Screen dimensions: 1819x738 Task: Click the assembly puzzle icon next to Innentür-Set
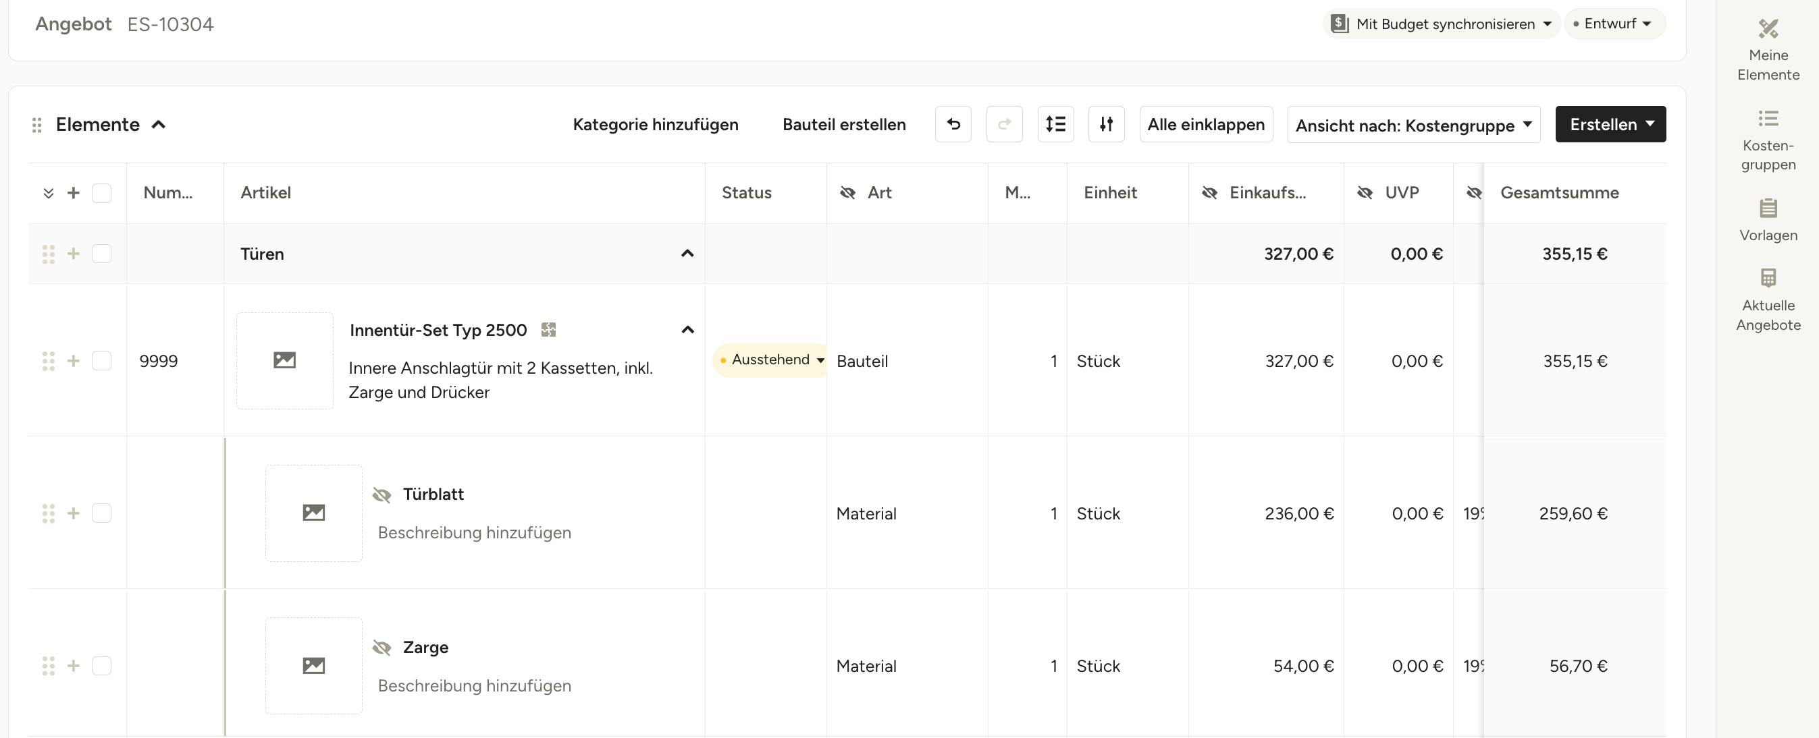tap(549, 329)
